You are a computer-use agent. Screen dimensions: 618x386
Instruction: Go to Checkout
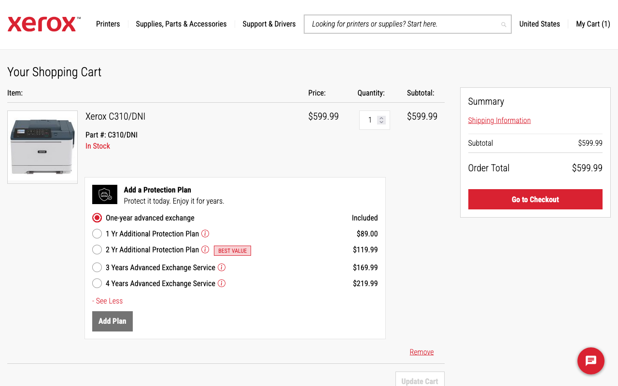(535, 199)
